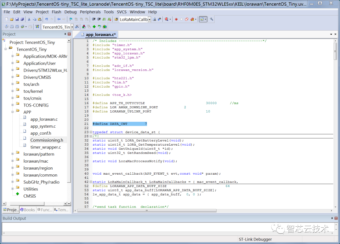Click the Kill all breakpoints icon
The width and height of the screenshot is (340, 244).
coord(192,19)
